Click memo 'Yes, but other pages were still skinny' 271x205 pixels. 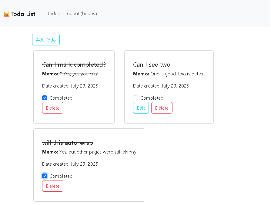coord(98,152)
